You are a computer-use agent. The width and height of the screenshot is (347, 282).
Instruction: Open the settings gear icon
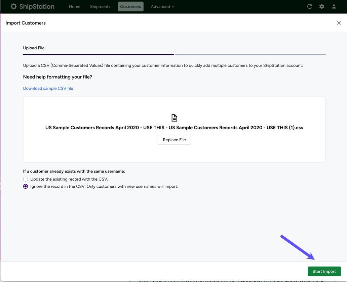point(322,6)
